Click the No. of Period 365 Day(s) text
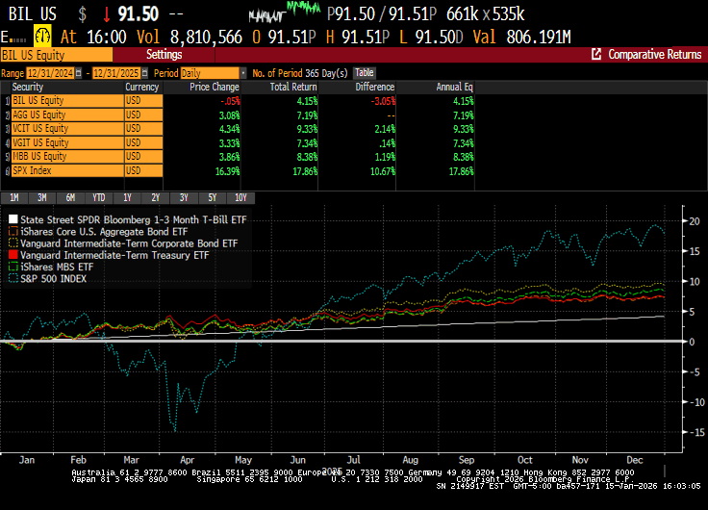This screenshot has width=708, height=510. tap(300, 73)
